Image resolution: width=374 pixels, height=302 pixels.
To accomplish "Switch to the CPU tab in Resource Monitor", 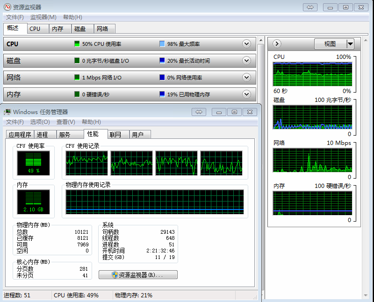I will click(38, 29).
